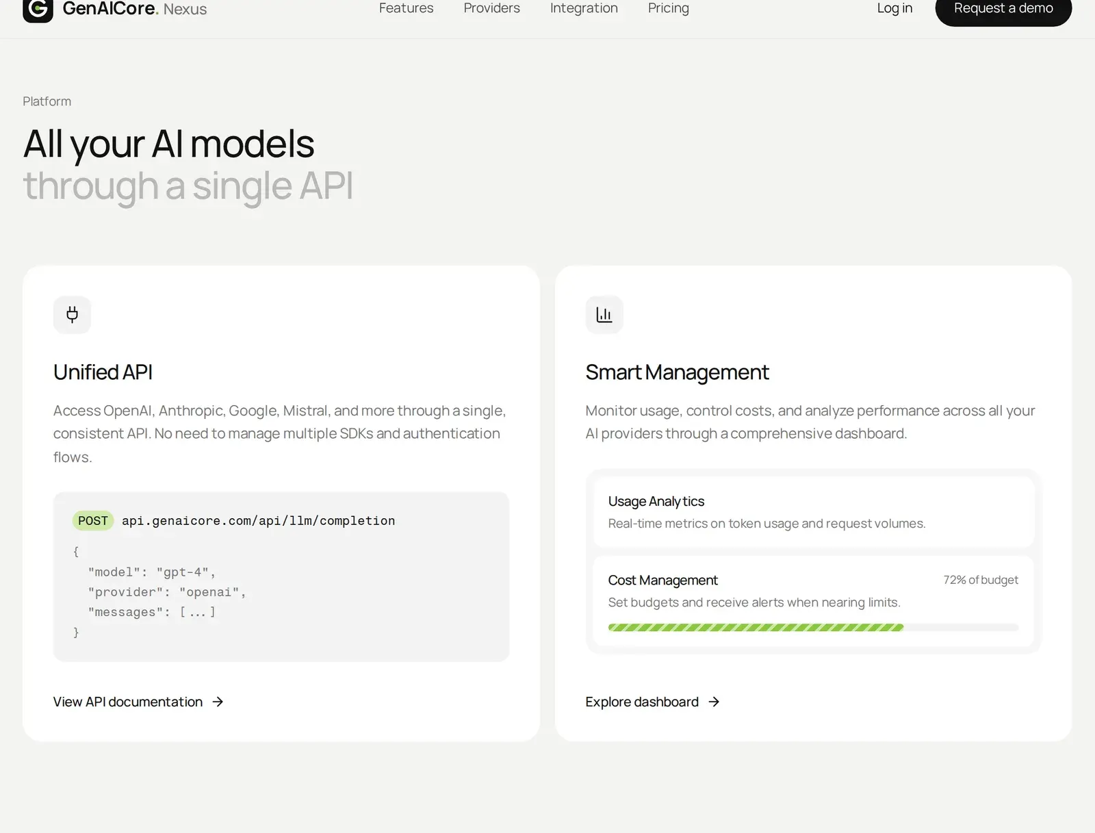Open the Features menu item

pos(407,8)
